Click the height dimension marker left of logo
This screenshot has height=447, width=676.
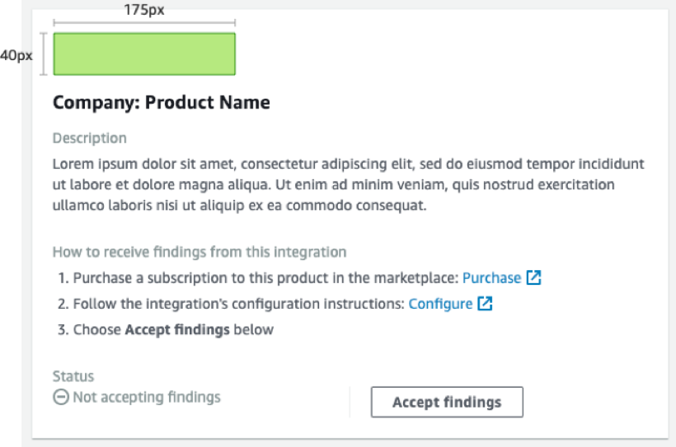pyautogui.click(x=43, y=54)
